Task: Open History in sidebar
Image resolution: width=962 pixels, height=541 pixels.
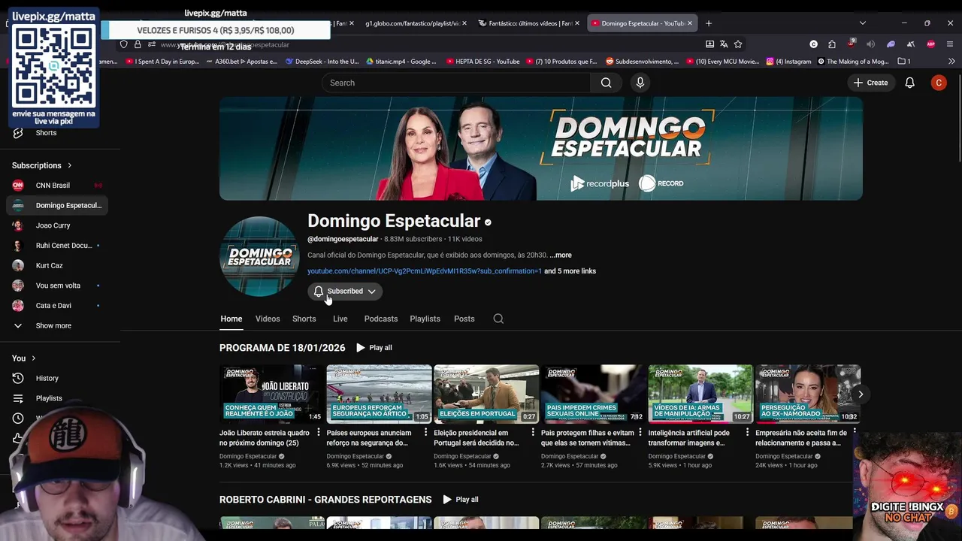Action: (57, 379)
